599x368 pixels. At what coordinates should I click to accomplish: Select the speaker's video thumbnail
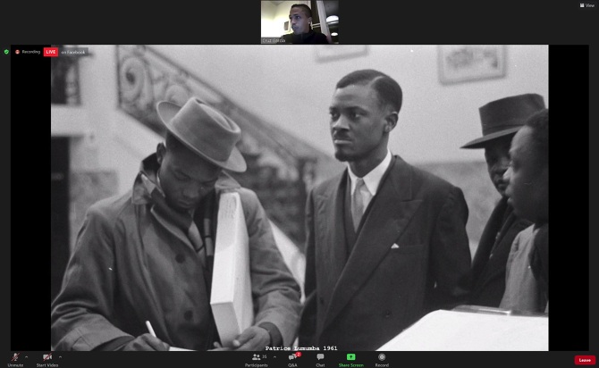299,20
